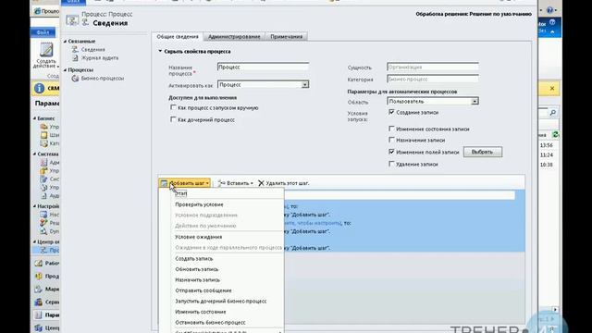Image resolution: width=592 pixels, height=333 pixels.
Task: Check Как процесс с запуском вручную
Action: tap(173, 107)
